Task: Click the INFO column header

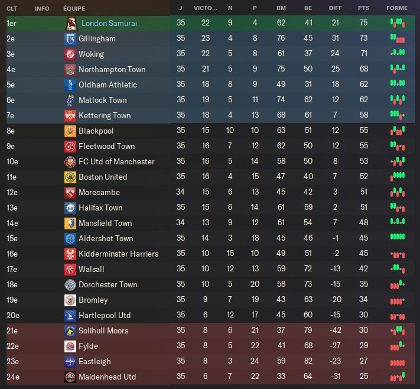Action: point(42,9)
